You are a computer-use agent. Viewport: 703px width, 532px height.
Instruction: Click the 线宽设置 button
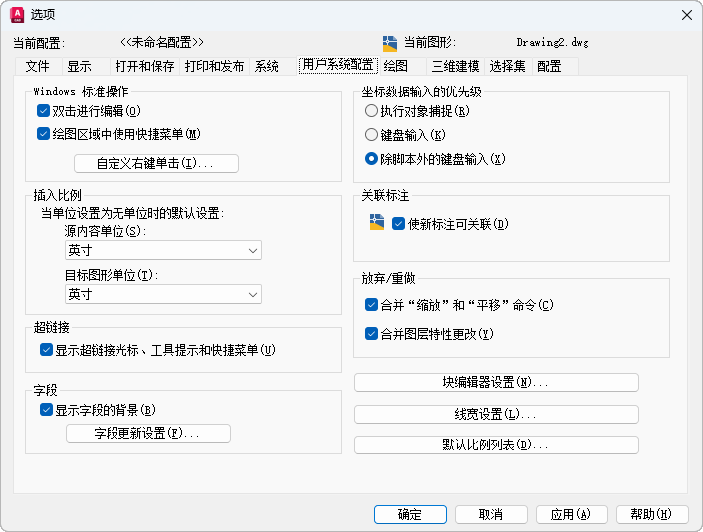496,414
